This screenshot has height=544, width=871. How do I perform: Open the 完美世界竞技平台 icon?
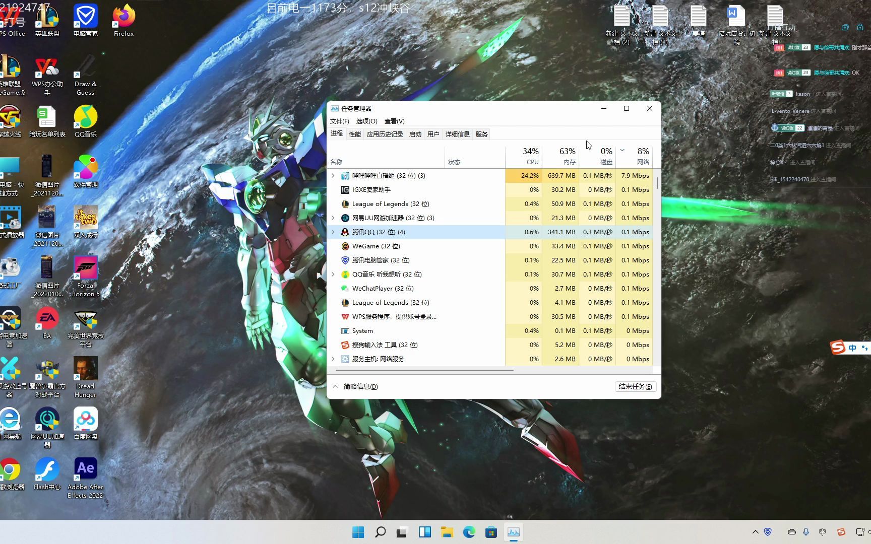tap(85, 326)
